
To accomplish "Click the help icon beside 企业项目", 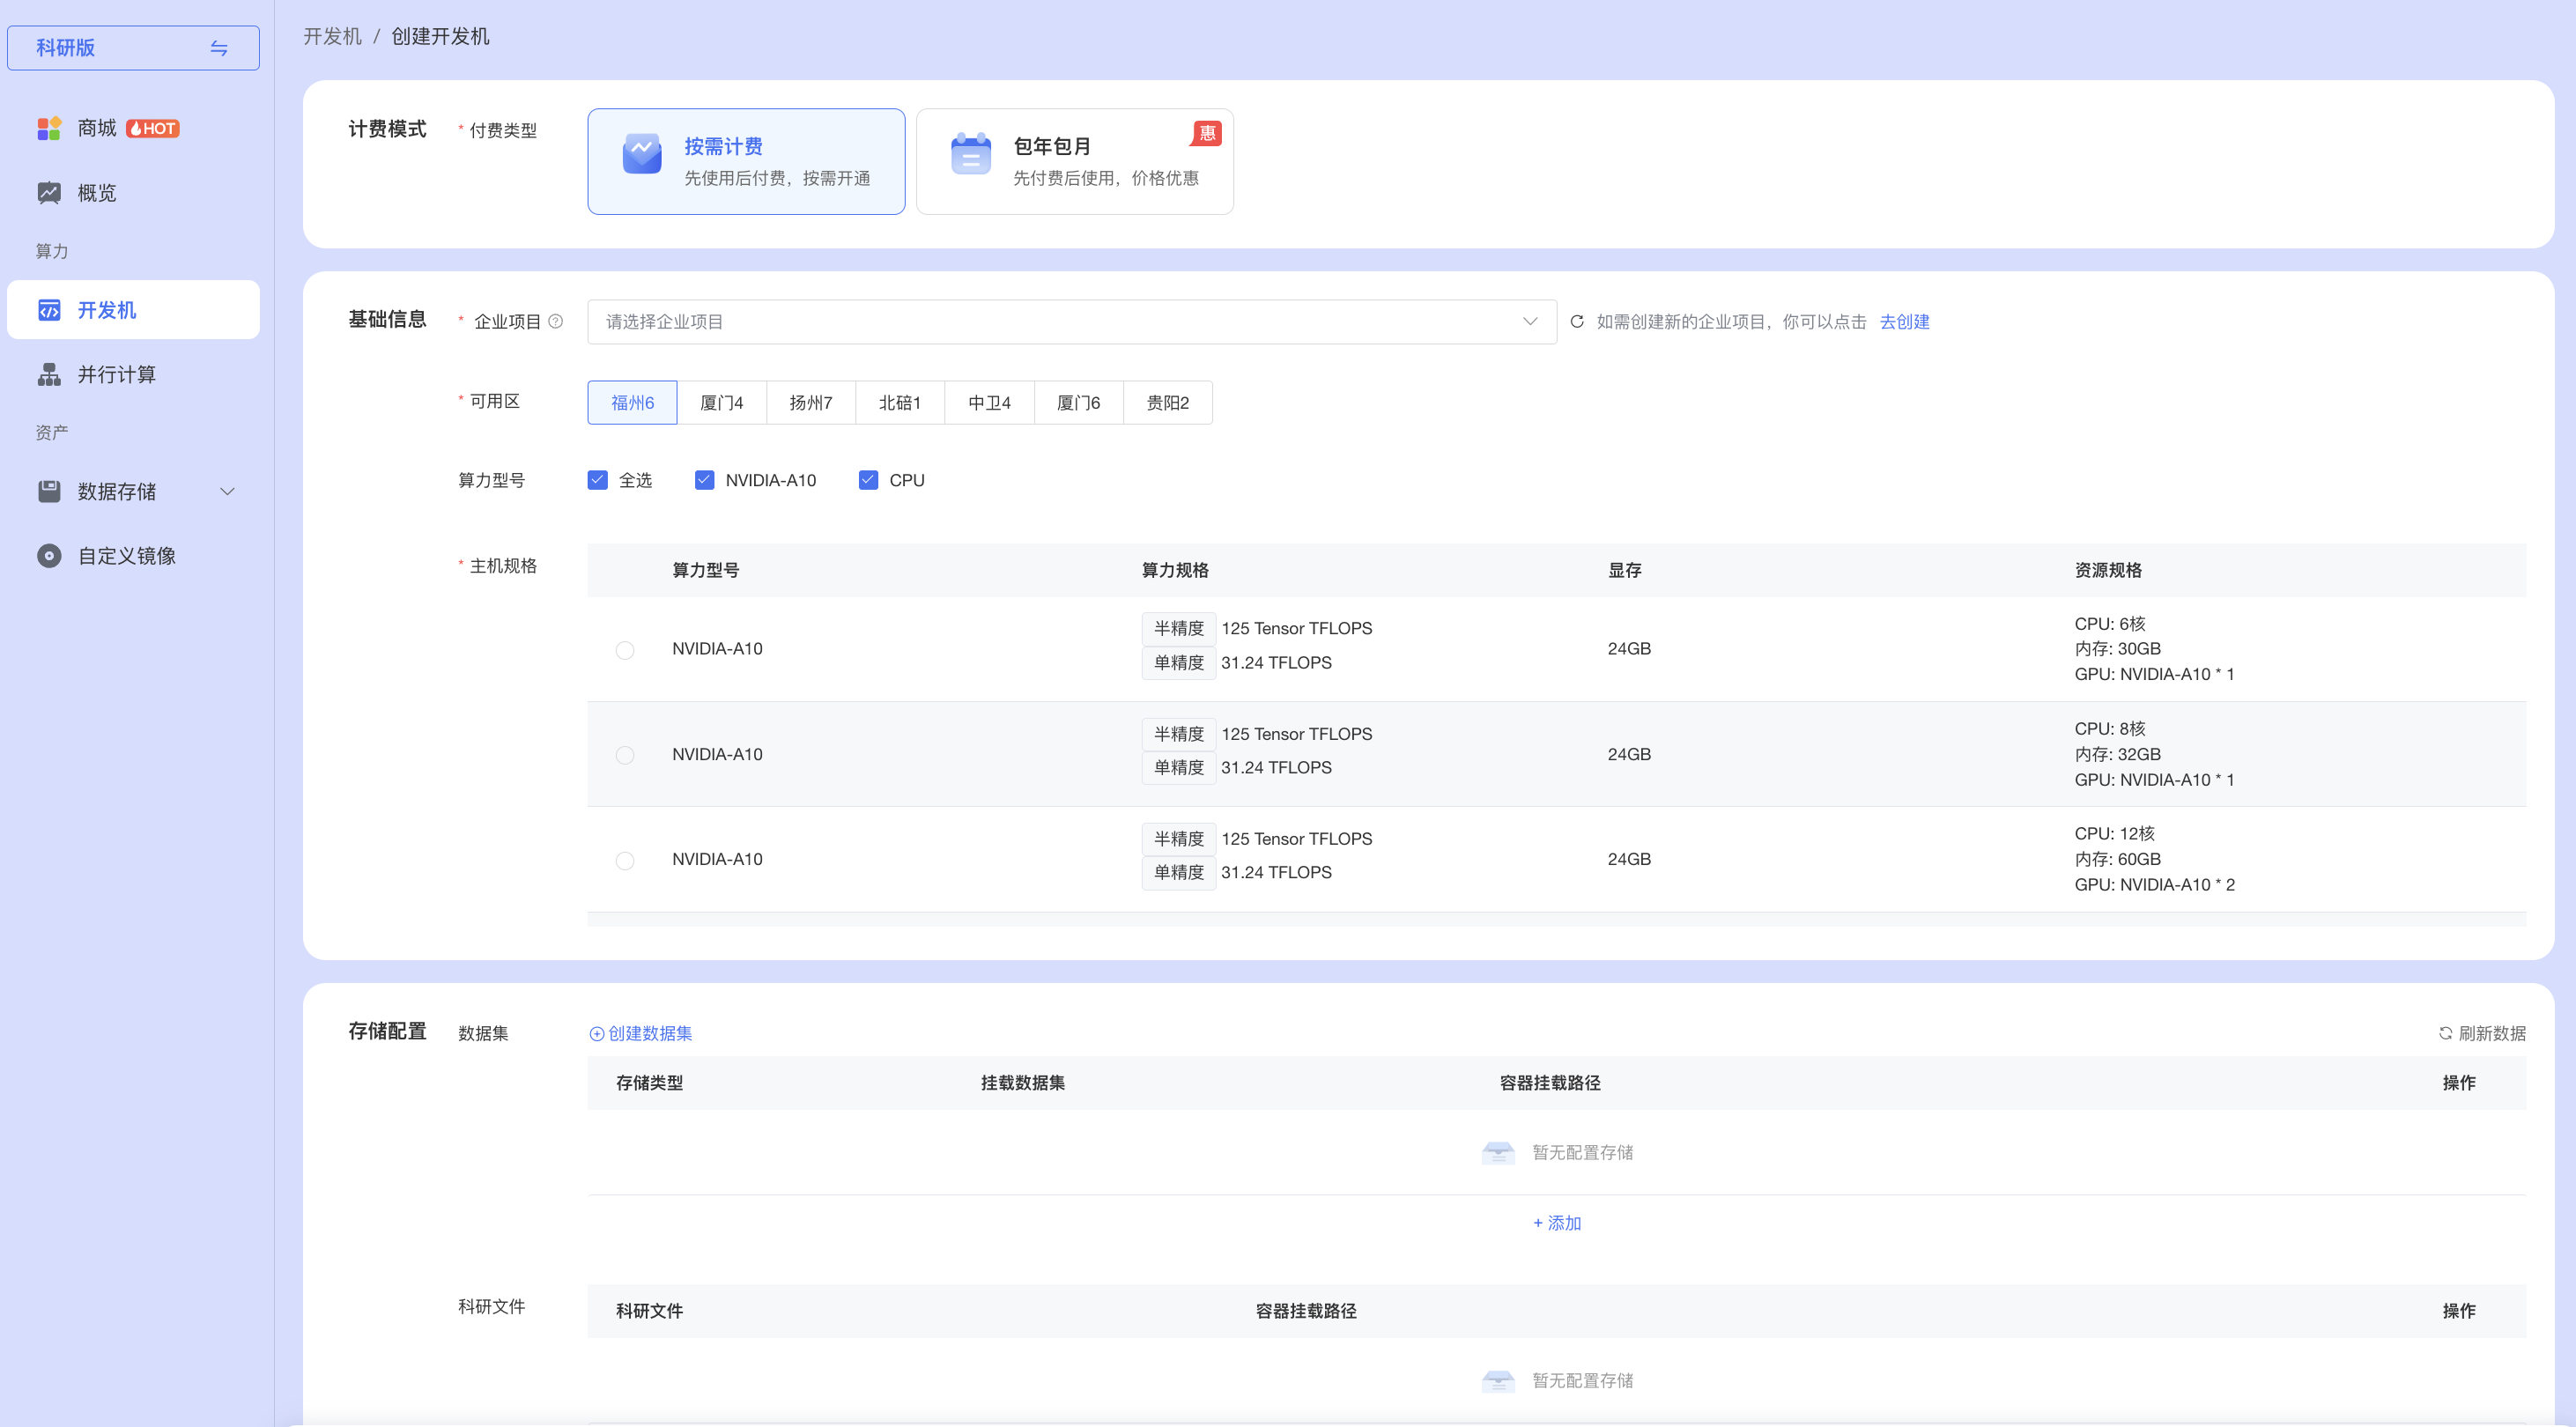I will click(556, 321).
